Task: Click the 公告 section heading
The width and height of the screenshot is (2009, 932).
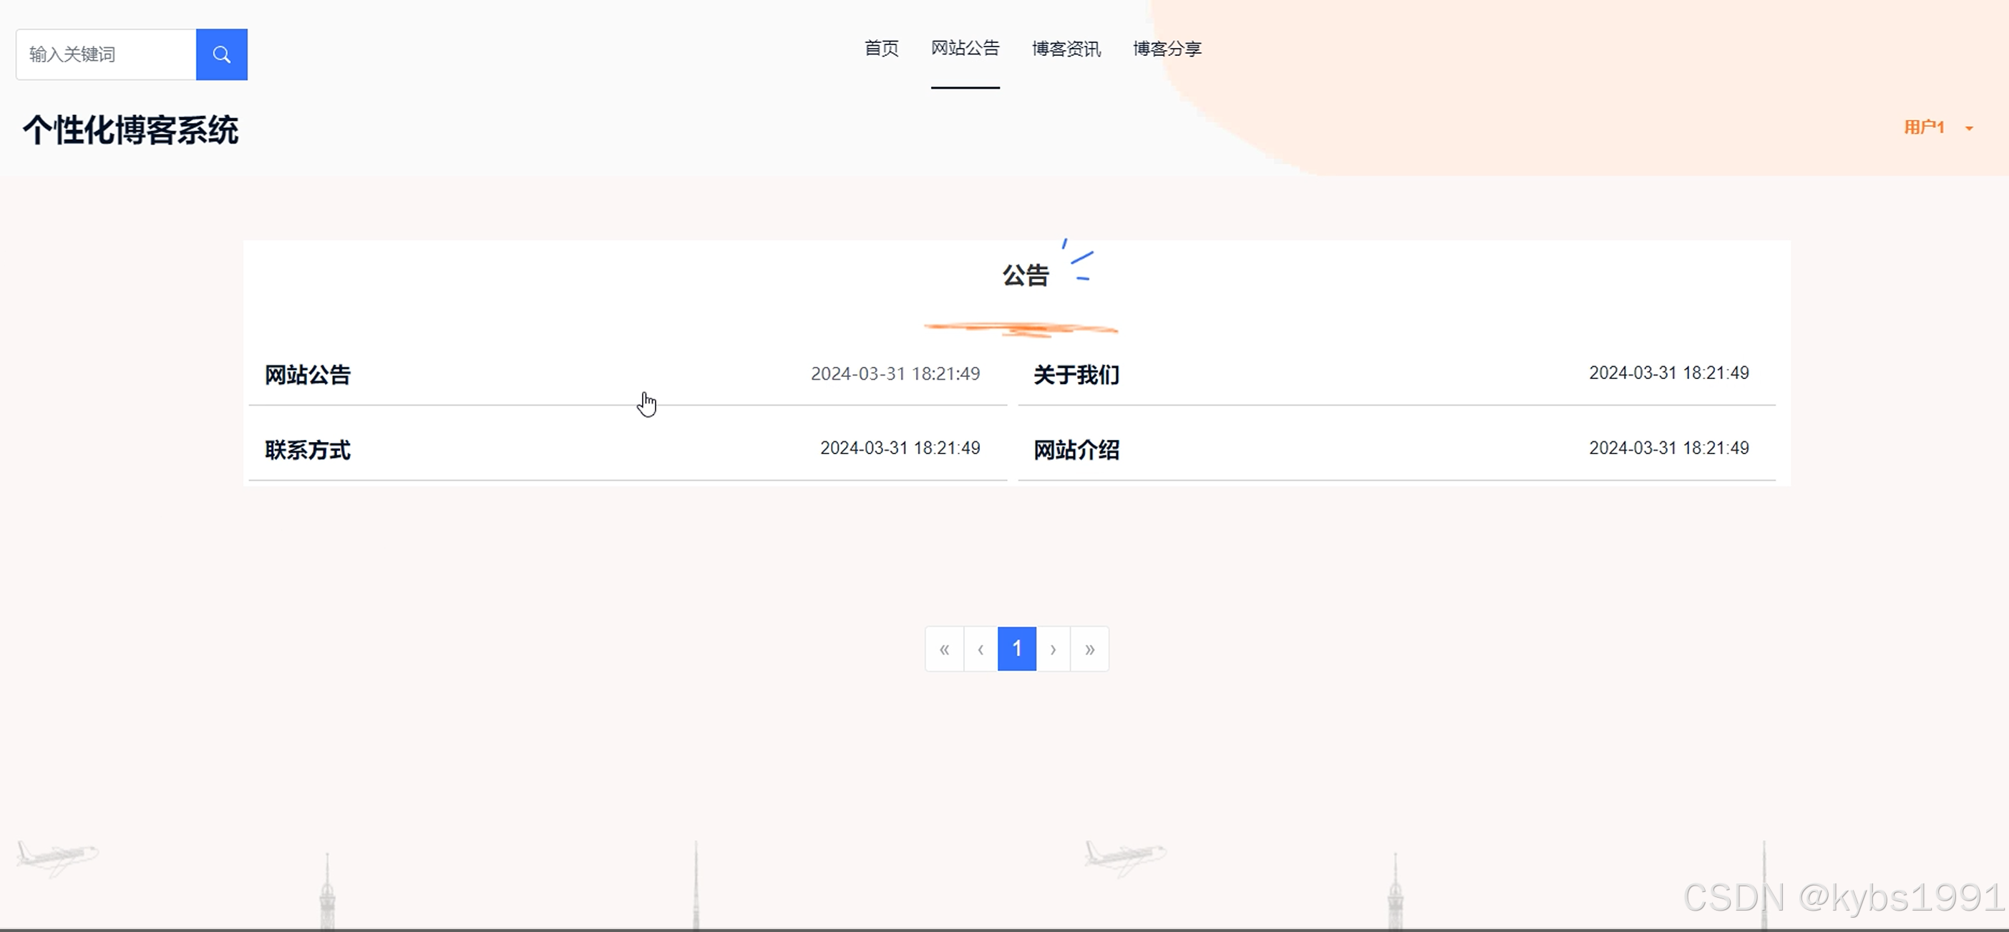Action: (1025, 275)
